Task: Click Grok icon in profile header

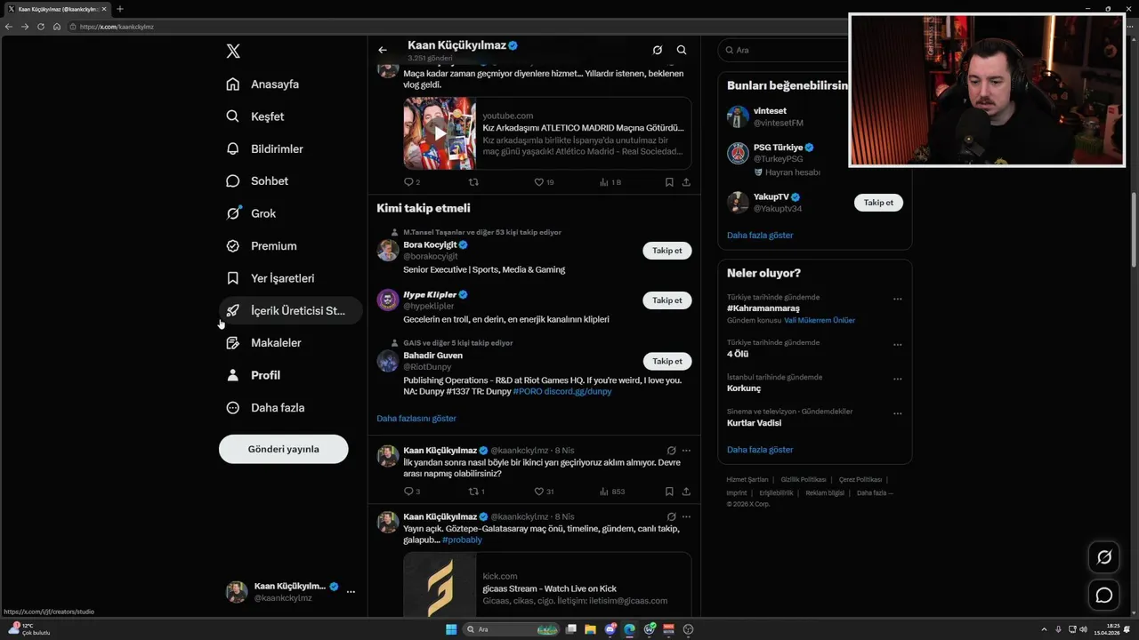Action: [x=658, y=51]
